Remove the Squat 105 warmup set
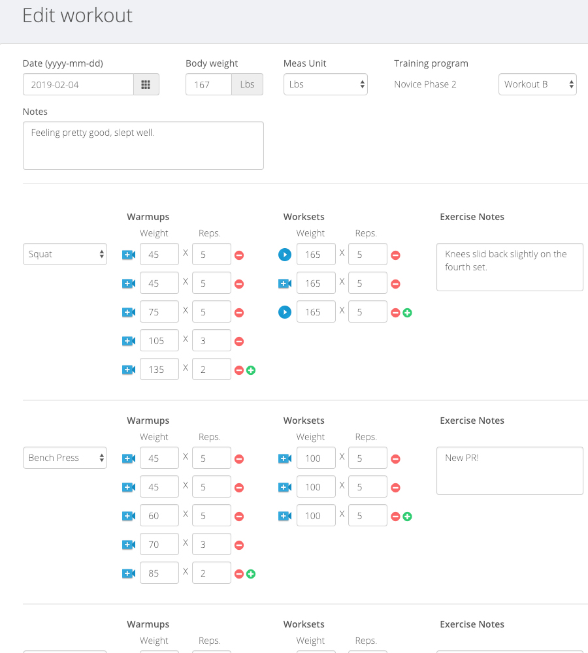Screen dimensions: 588x653 point(239,341)
